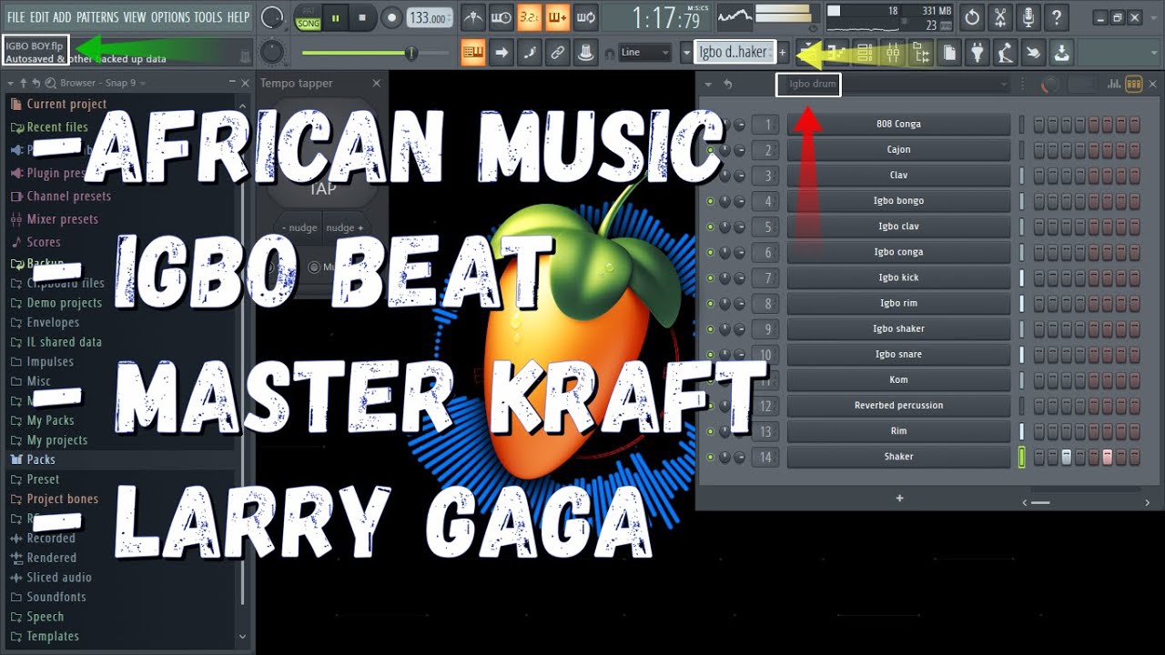
Task: Pause playback with the pause button
Action: pos(335,17)
